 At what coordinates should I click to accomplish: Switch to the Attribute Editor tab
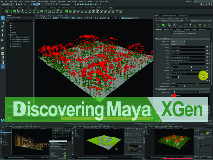(183, 16)
